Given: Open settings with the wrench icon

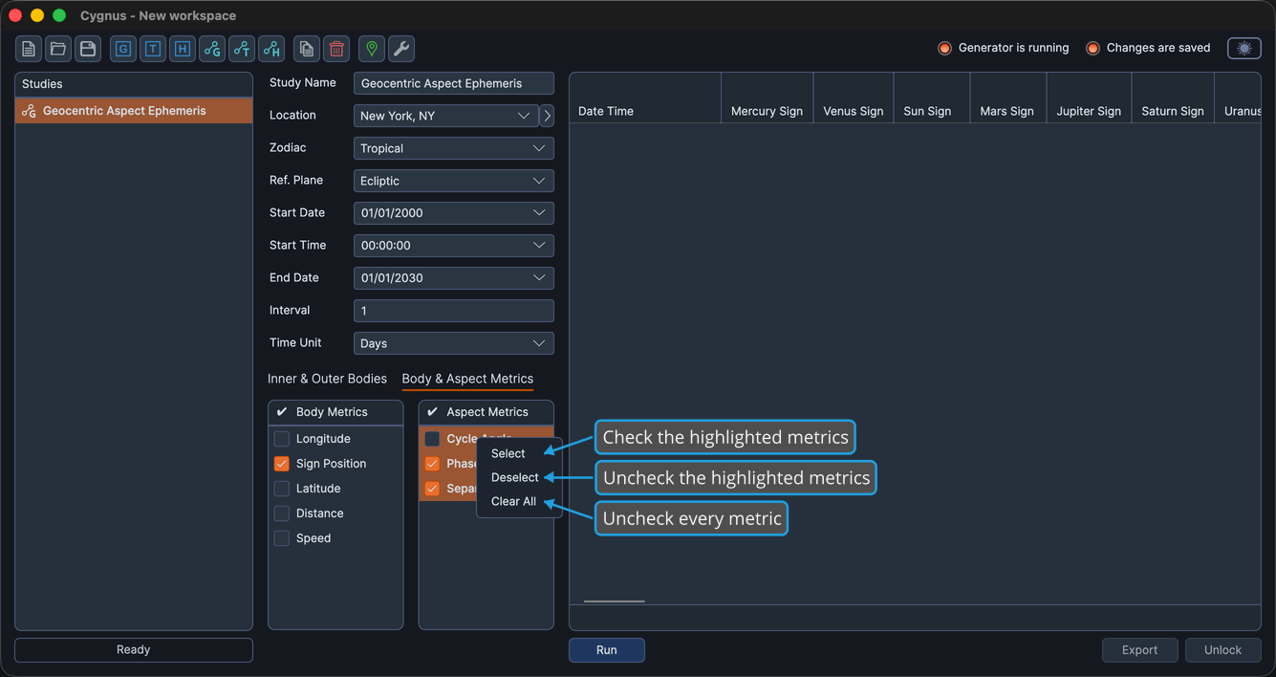Looking at the screenshot, I should pos(401,49).
